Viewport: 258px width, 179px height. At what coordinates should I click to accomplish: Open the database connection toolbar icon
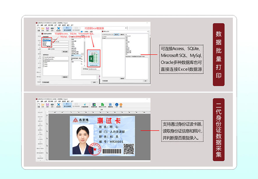tap(94, 105)
